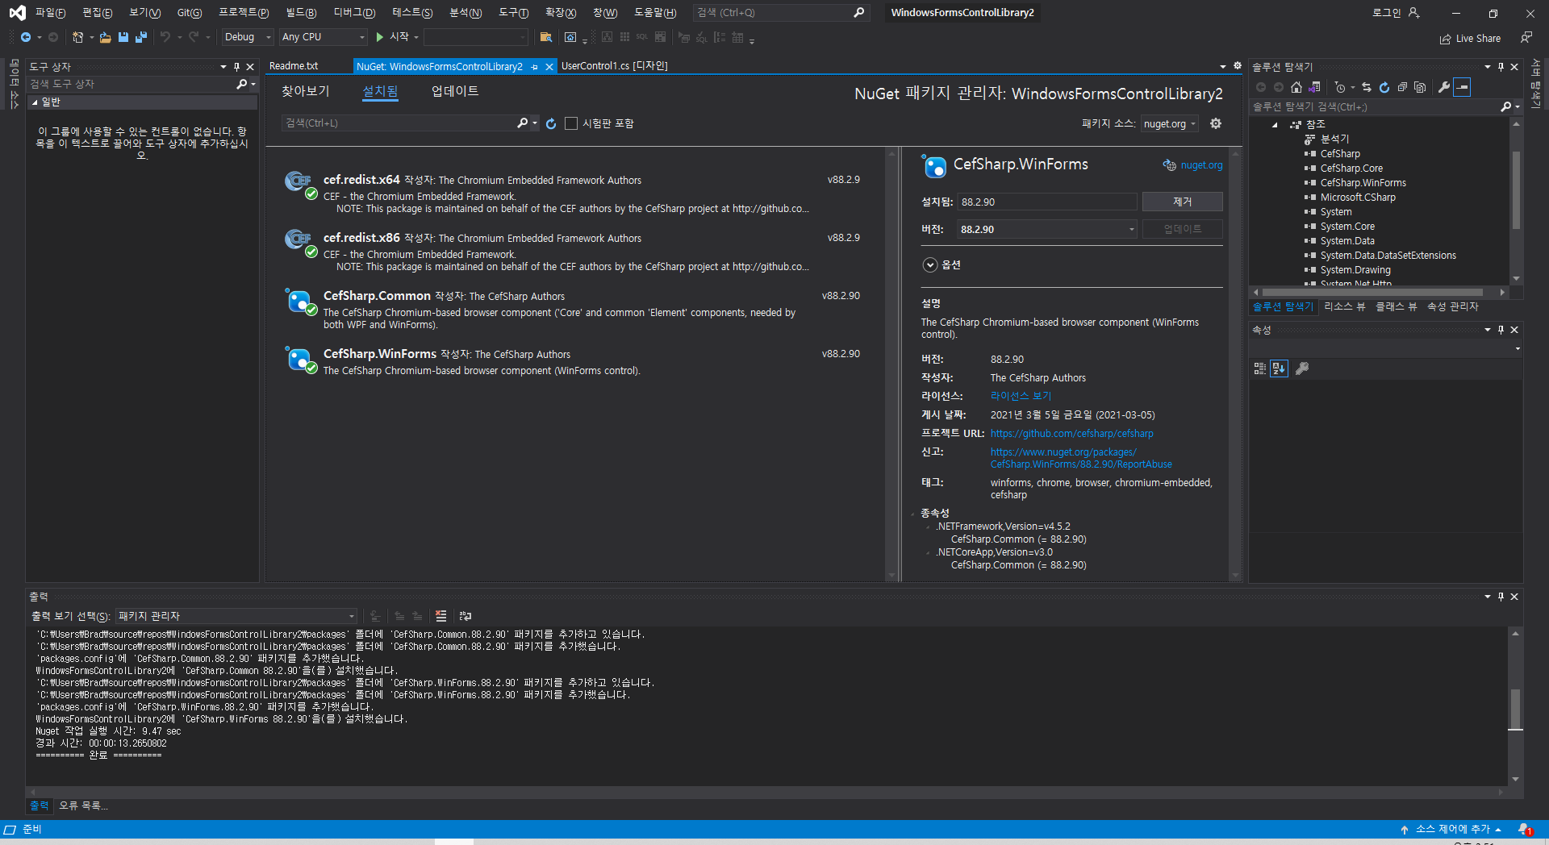Select the CefSharp.Common package in the list
The width and height of the screenshot is (1549, 845).
point(574,310)
